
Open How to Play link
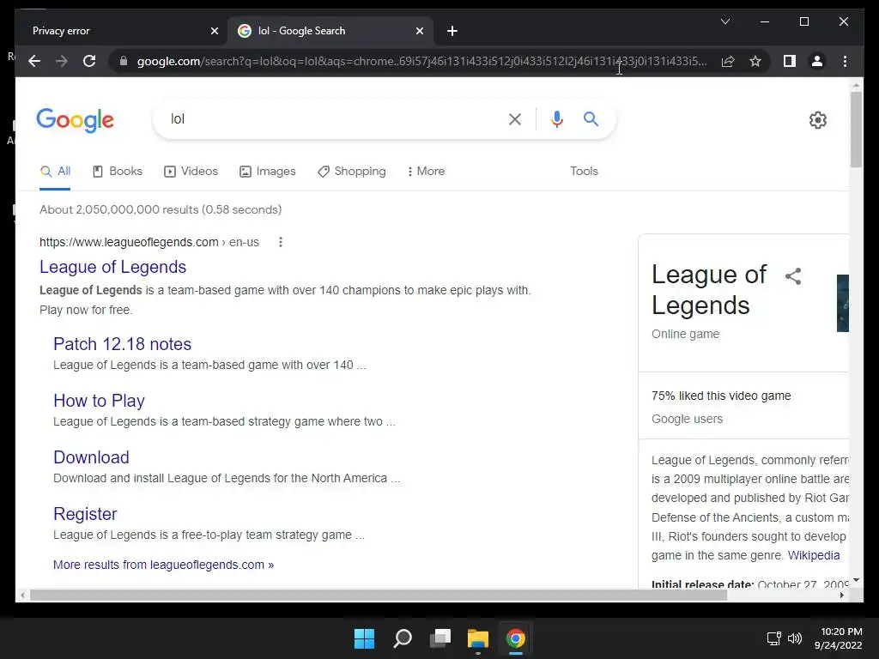[100, 401]
